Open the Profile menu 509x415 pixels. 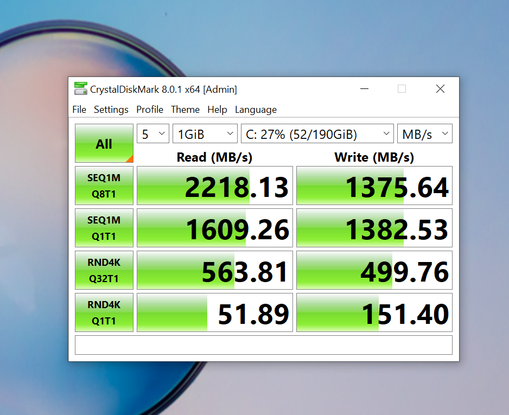click(x=150, y=110)
